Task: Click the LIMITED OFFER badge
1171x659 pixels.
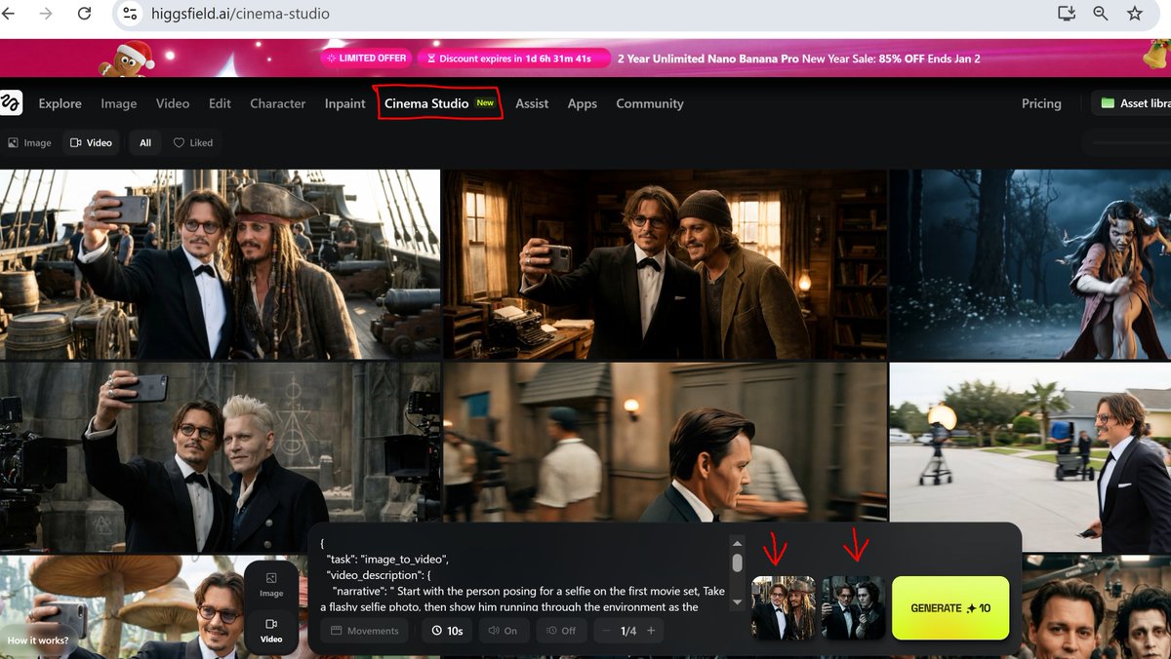Action: click(x=367, y=58)
